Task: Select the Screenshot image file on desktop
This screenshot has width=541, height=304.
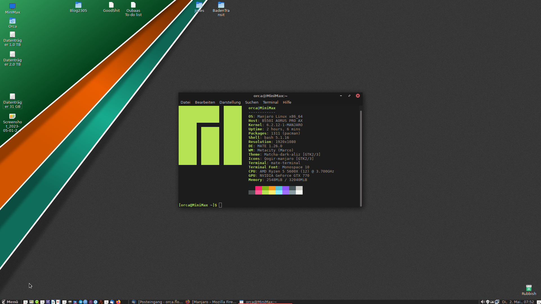Action: [12, 122]
